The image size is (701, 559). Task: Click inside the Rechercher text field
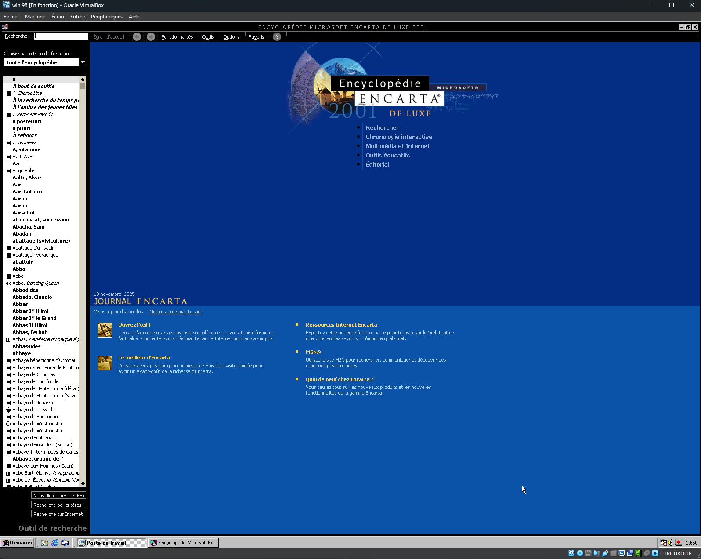(x=61, y=36)
